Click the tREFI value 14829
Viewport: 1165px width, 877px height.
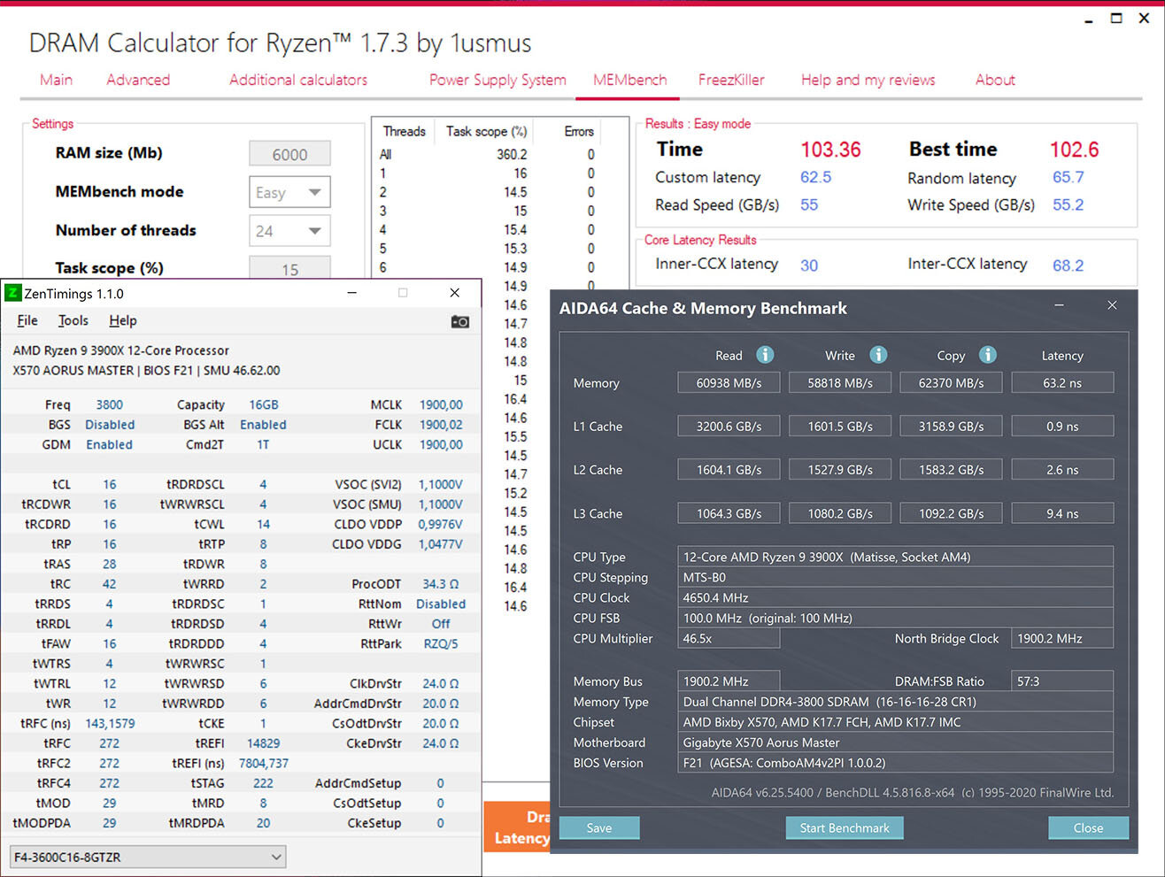(x=263, y=743)
